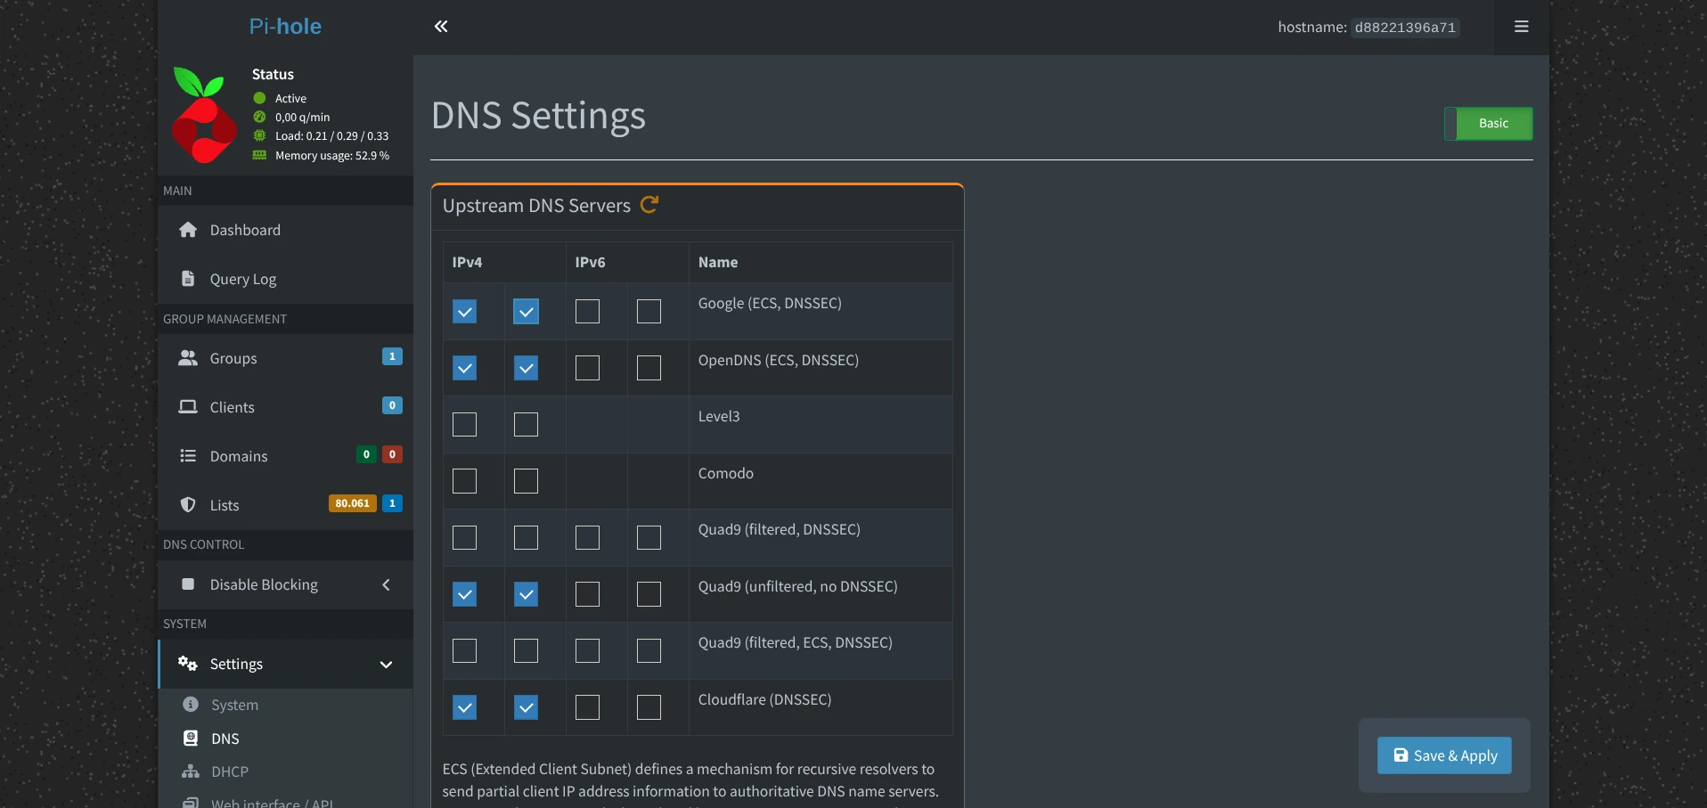
Task: Toggle the Basic settings level switch
Action: tap(1489, 124)
